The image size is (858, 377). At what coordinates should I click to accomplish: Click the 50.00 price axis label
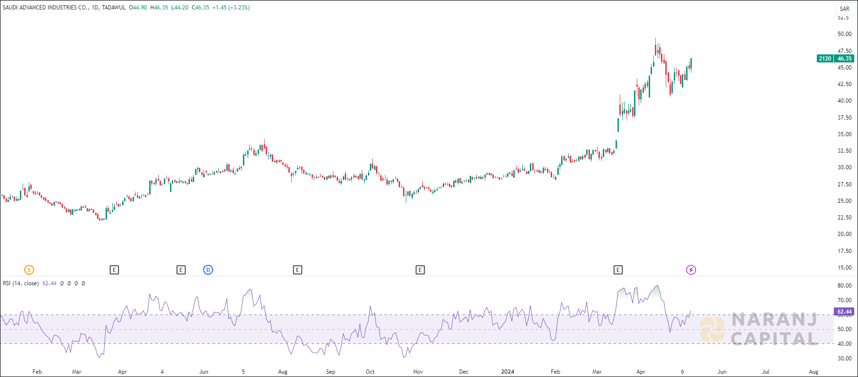point(844,34)
